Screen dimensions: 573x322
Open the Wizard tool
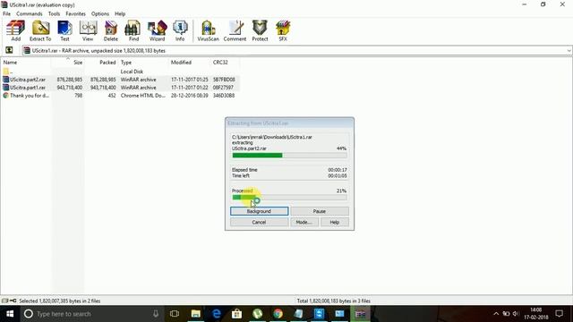[158, 30]
